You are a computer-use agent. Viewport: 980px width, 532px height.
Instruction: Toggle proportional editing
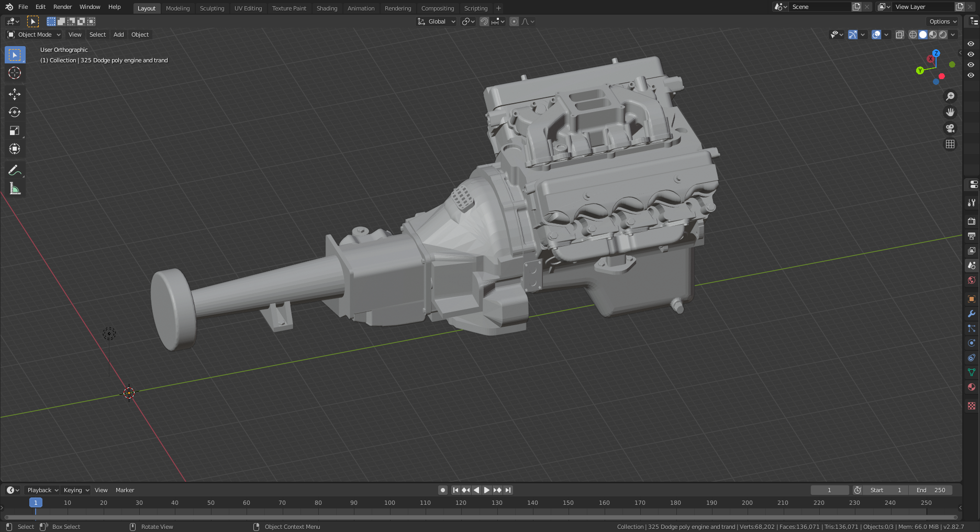pos(514,21)
